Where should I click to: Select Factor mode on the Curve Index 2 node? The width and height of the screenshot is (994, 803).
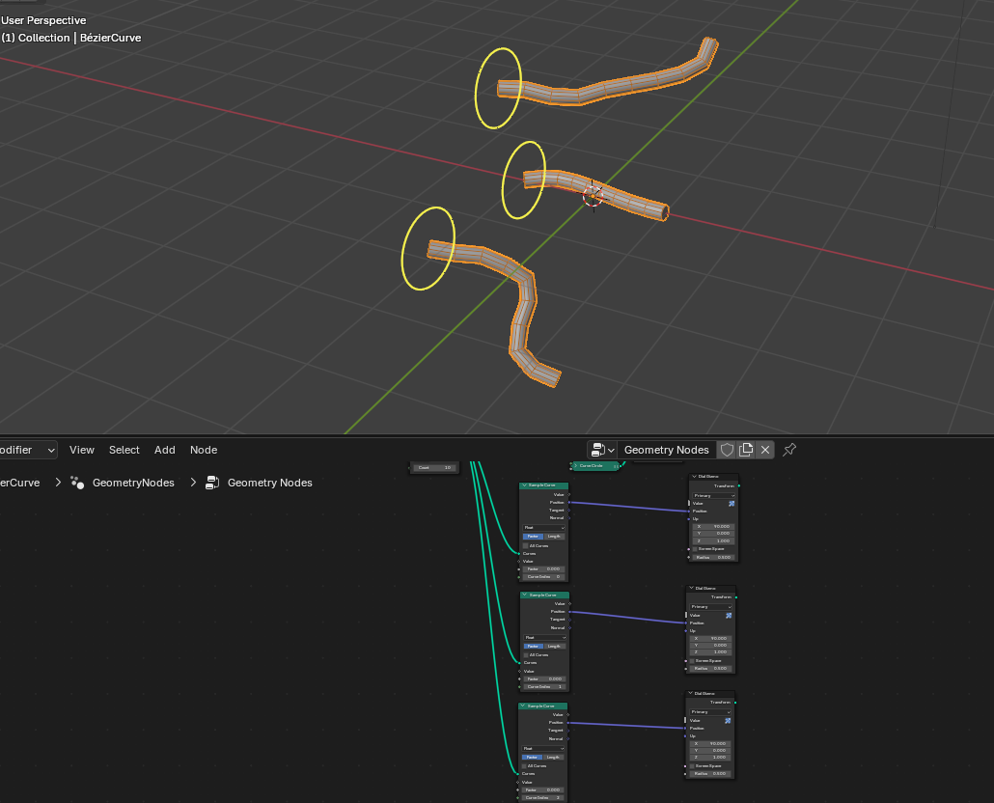click(x=532, y=758)
